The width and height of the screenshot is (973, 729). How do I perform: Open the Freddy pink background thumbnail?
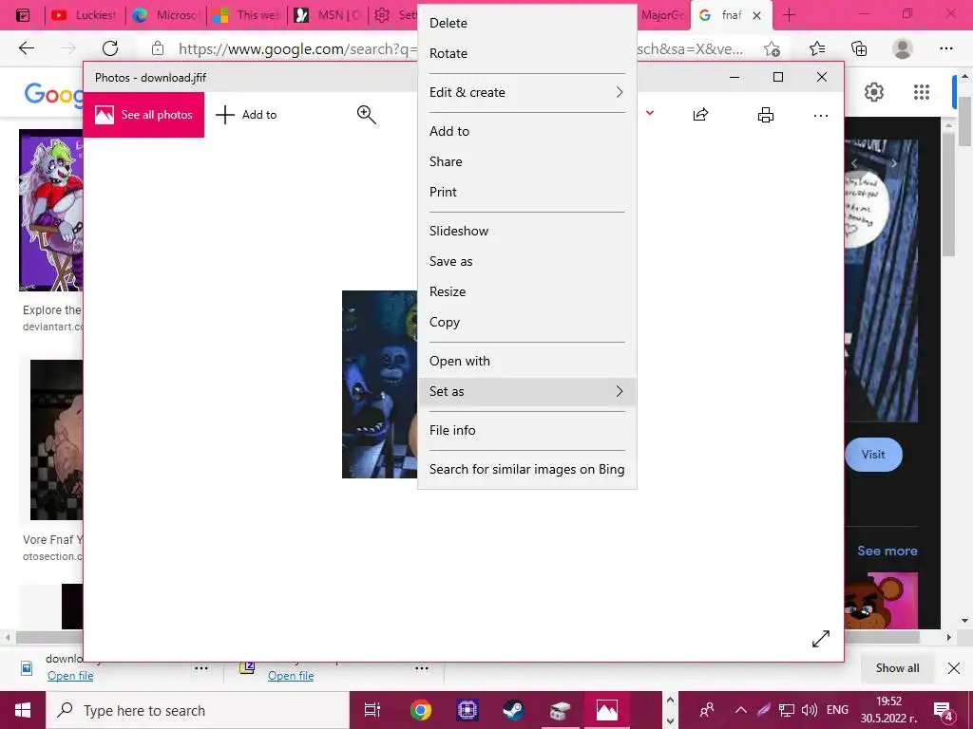point(881,601)
